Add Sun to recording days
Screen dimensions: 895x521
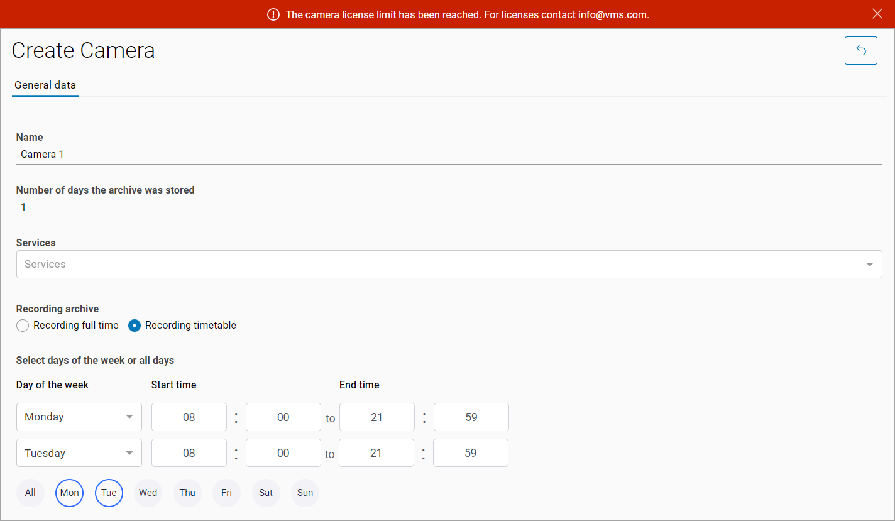pyautogui.click(x=305, y=493)
